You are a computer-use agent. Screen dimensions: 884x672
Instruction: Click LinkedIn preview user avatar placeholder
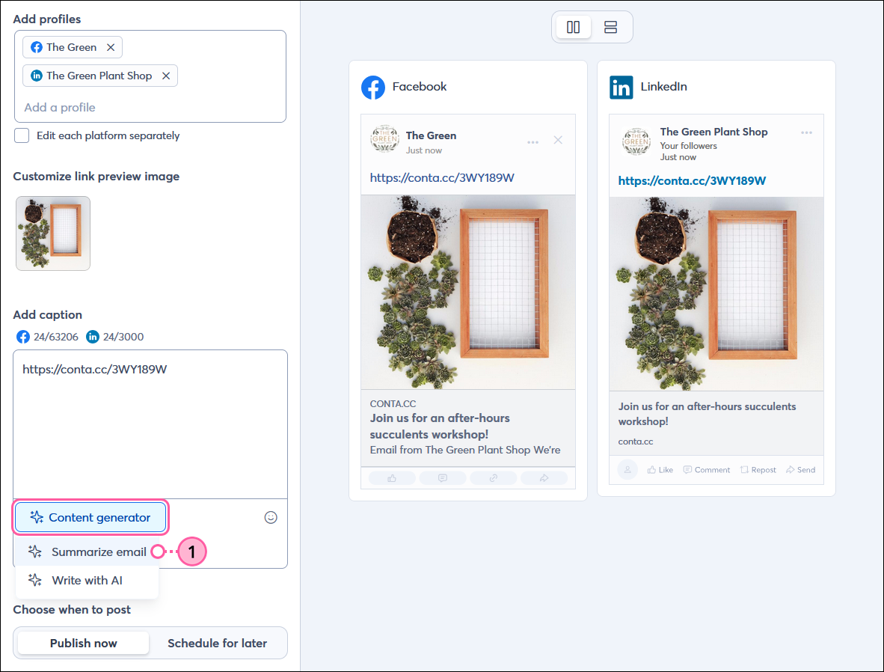627,469
